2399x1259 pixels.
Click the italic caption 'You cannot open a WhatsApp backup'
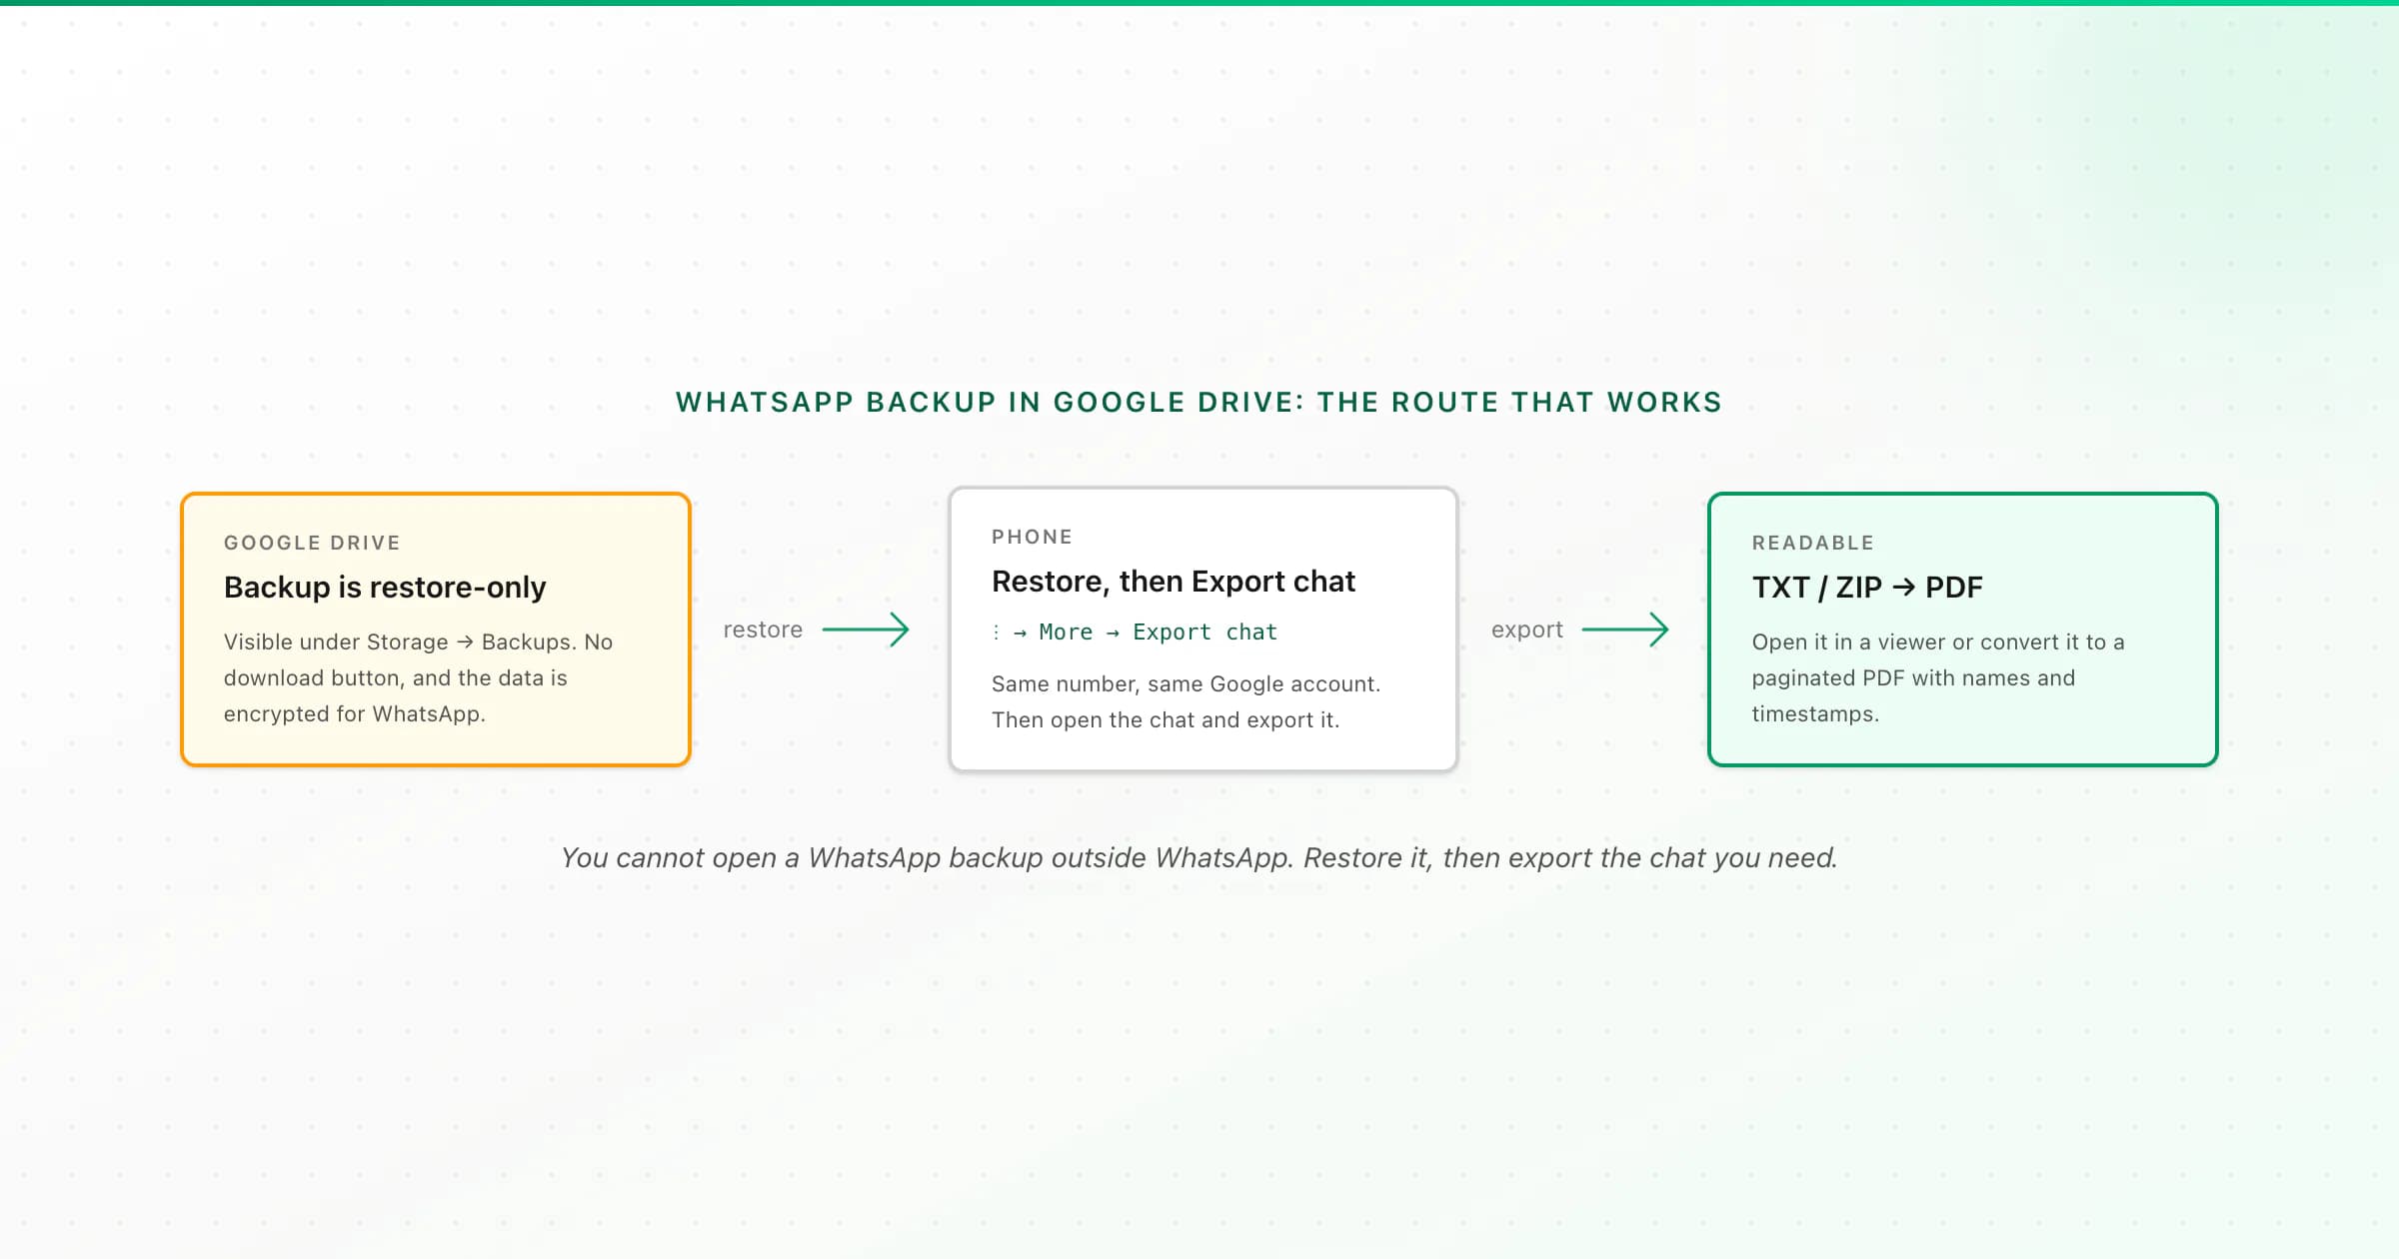tap(1199, 857)
